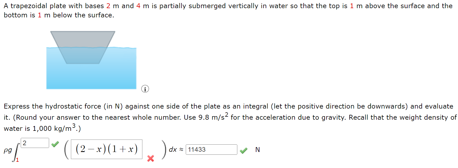This screenshot has height=168, width=458.
Task: Click the answer field showing 11433
Action: tap(211, 150)
